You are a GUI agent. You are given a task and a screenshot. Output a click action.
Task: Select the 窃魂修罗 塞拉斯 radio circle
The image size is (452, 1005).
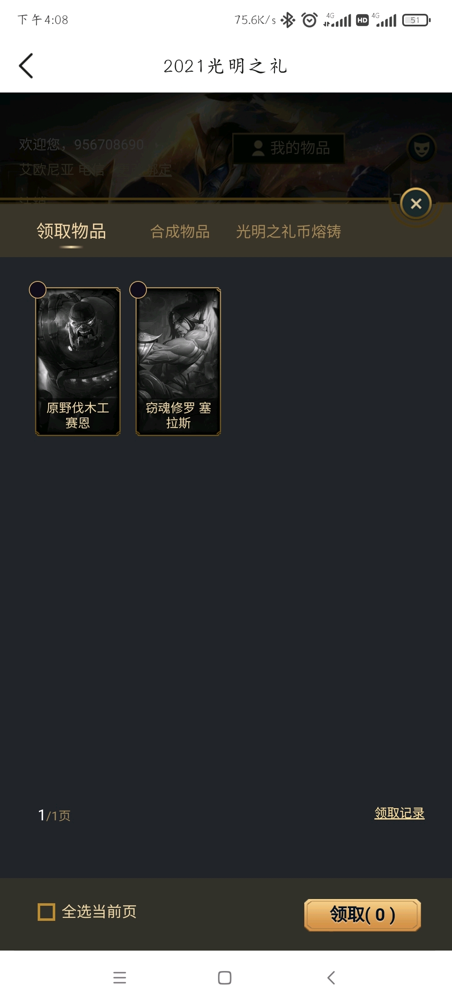point(138,290)
